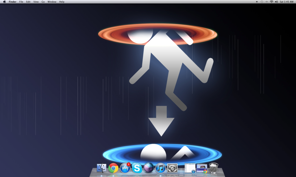Open the Wi-Fi status menu
This screenshot has width=296, height=177.
point(271,2)
